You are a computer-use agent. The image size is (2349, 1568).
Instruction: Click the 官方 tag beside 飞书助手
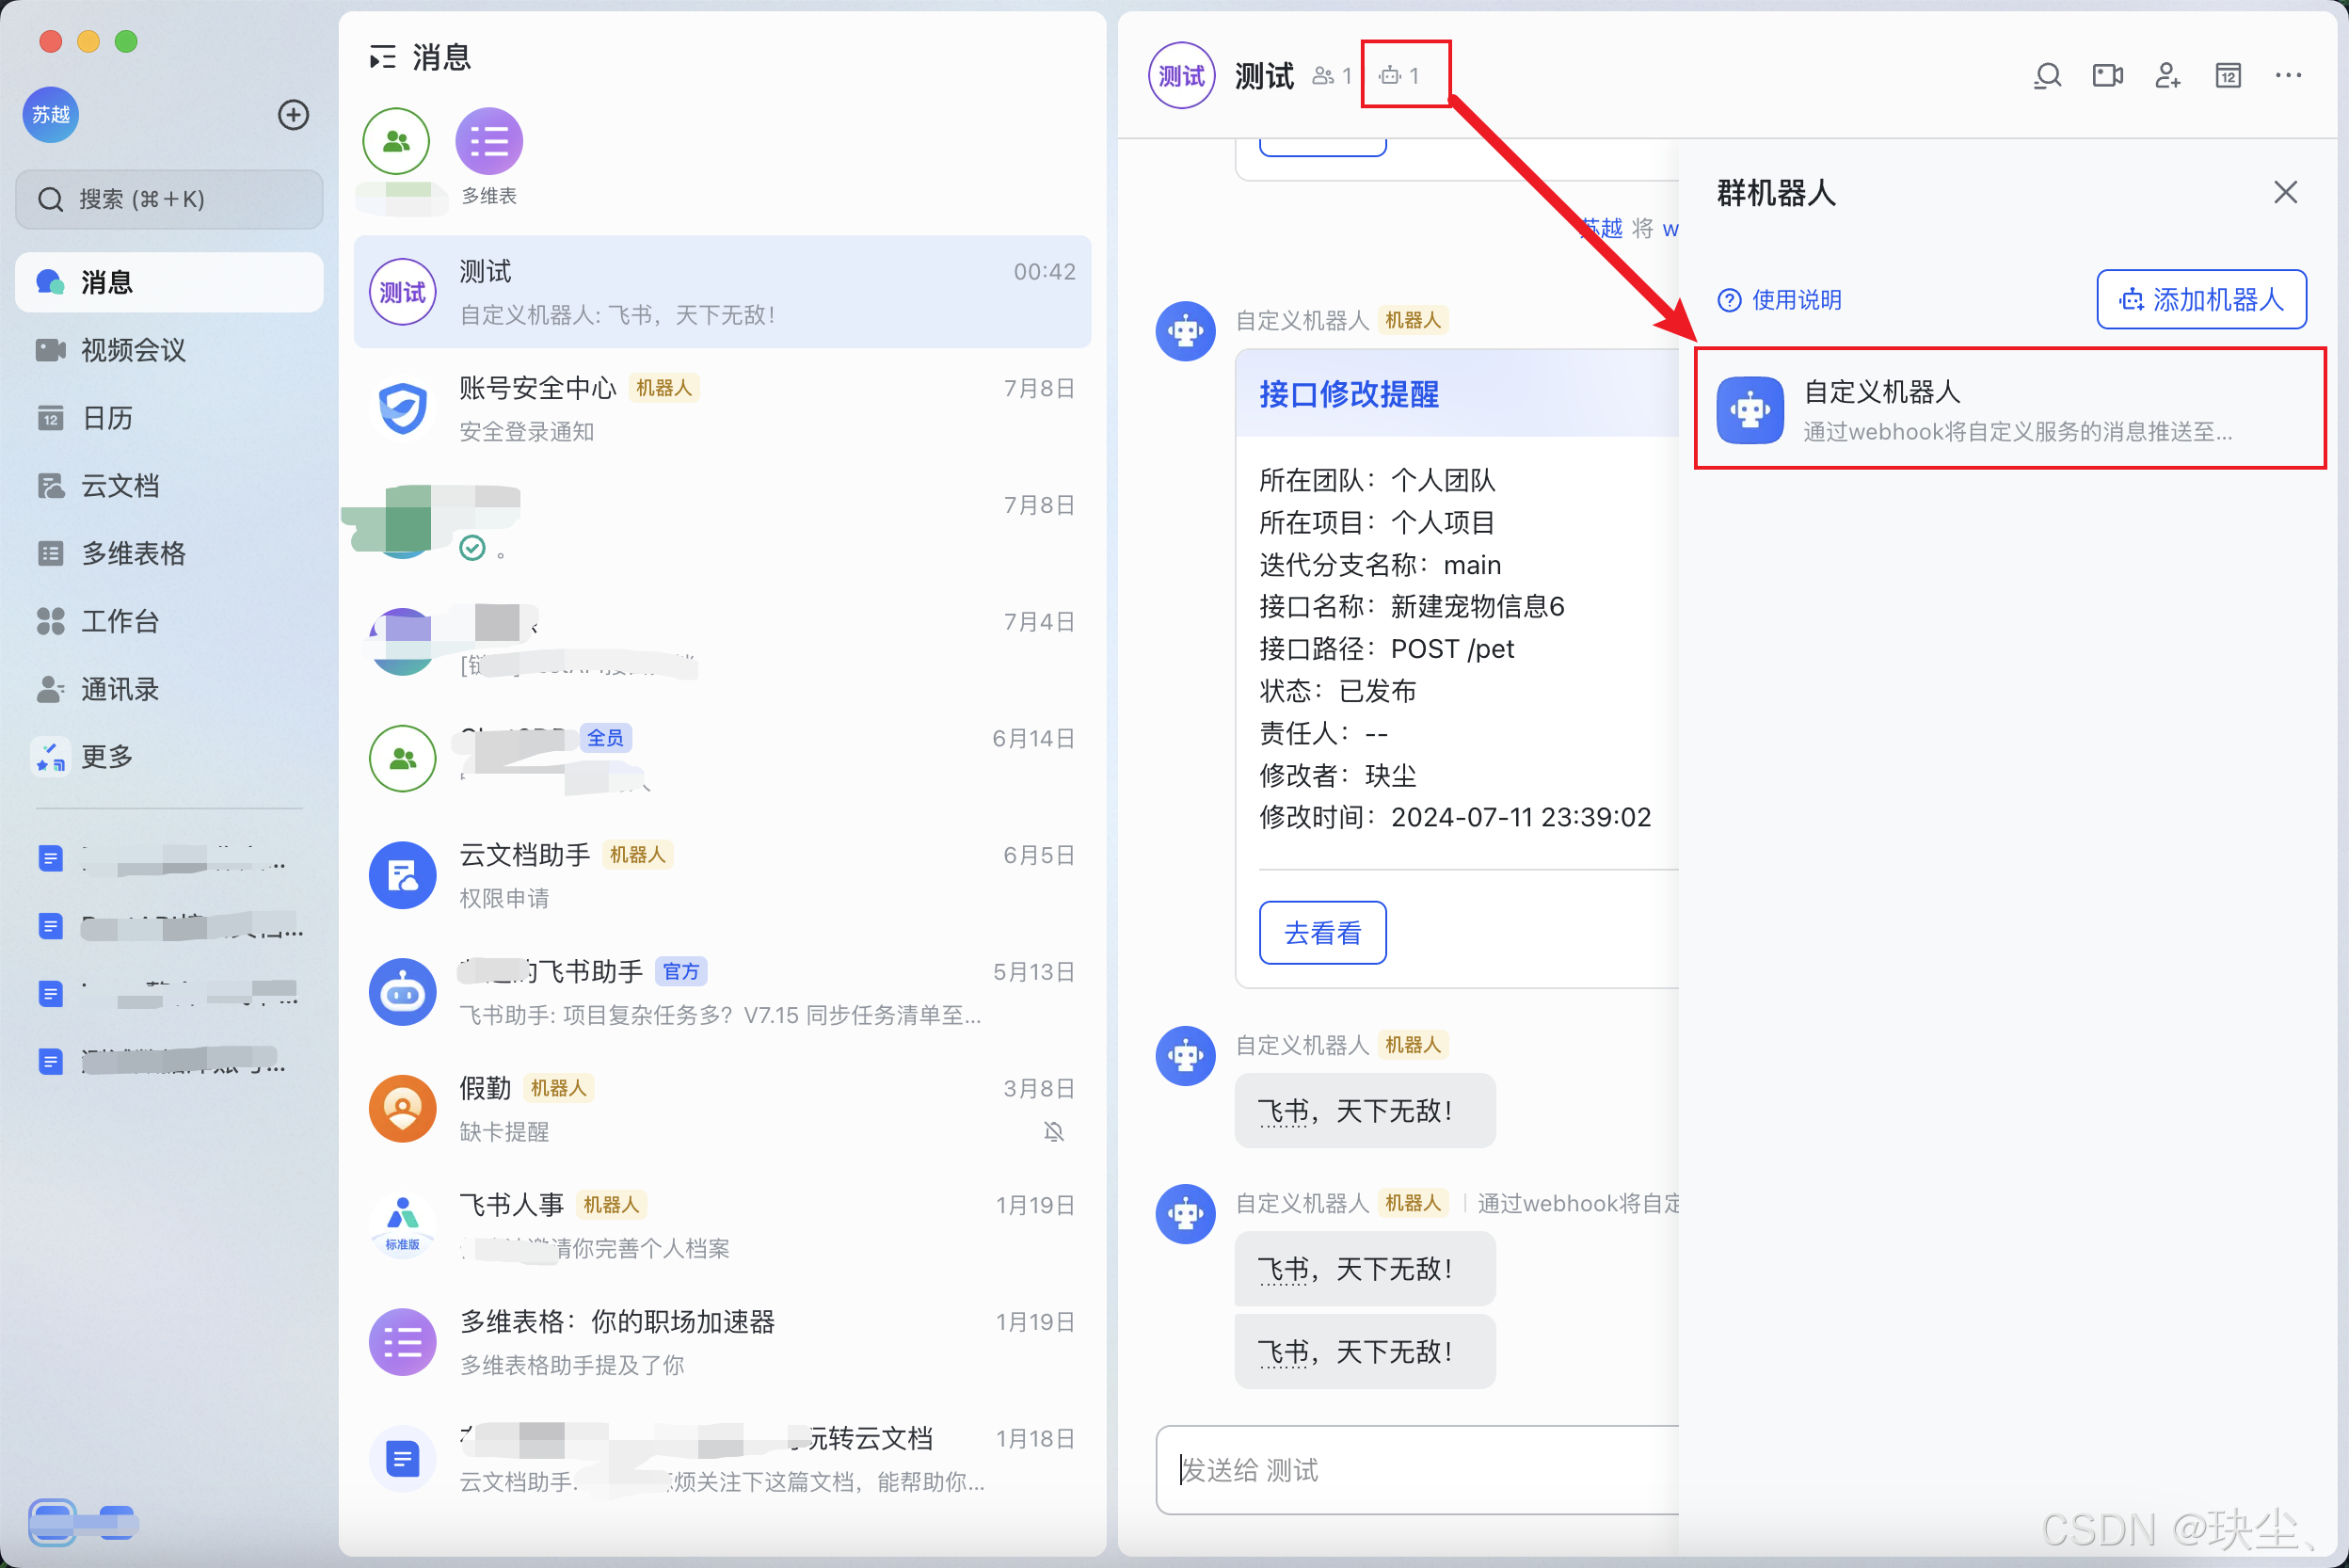click(681, 971)
